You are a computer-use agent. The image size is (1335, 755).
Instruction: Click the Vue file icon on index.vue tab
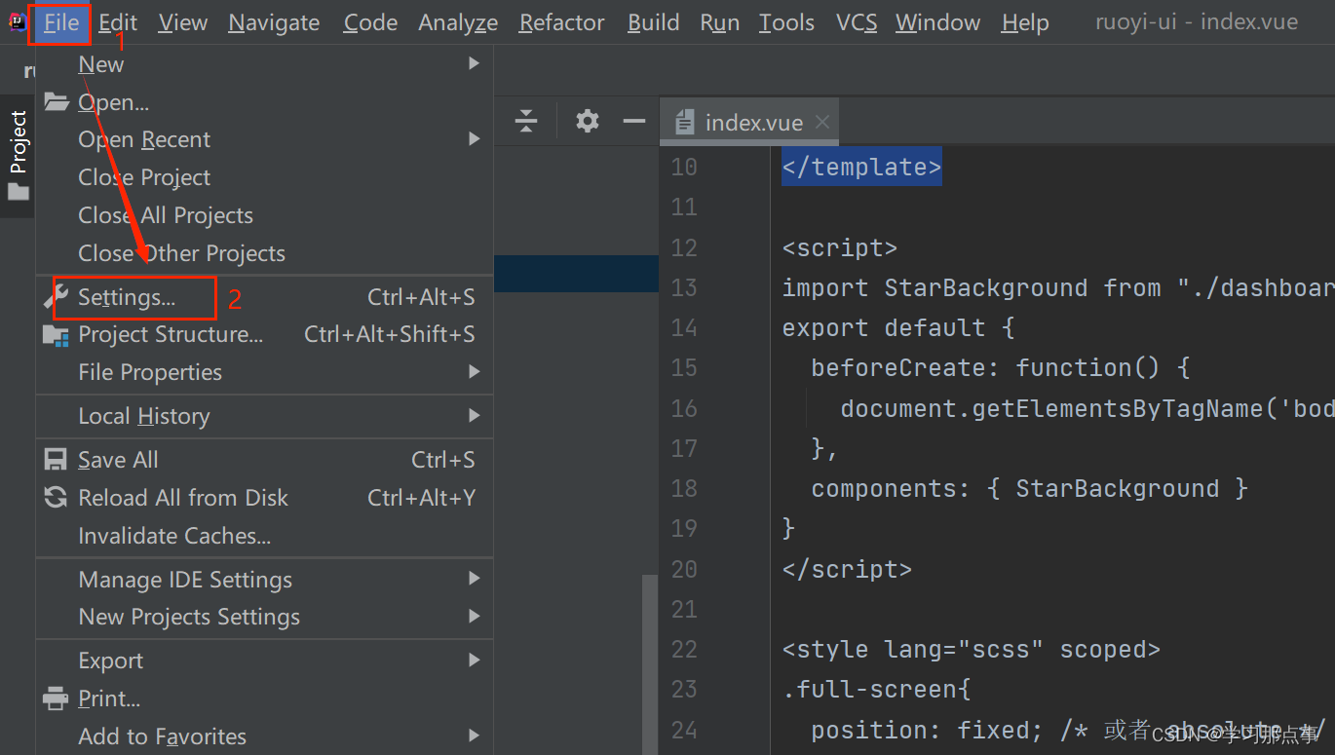[x=686, y=122]
